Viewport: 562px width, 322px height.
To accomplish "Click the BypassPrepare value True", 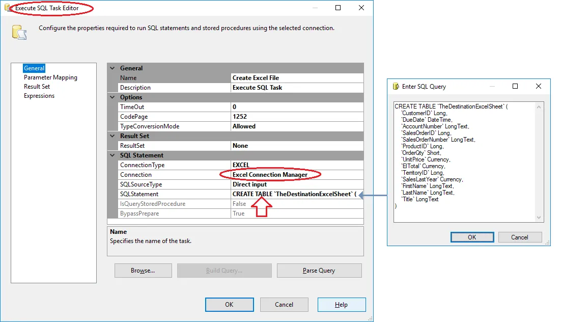I will point(297,213).
